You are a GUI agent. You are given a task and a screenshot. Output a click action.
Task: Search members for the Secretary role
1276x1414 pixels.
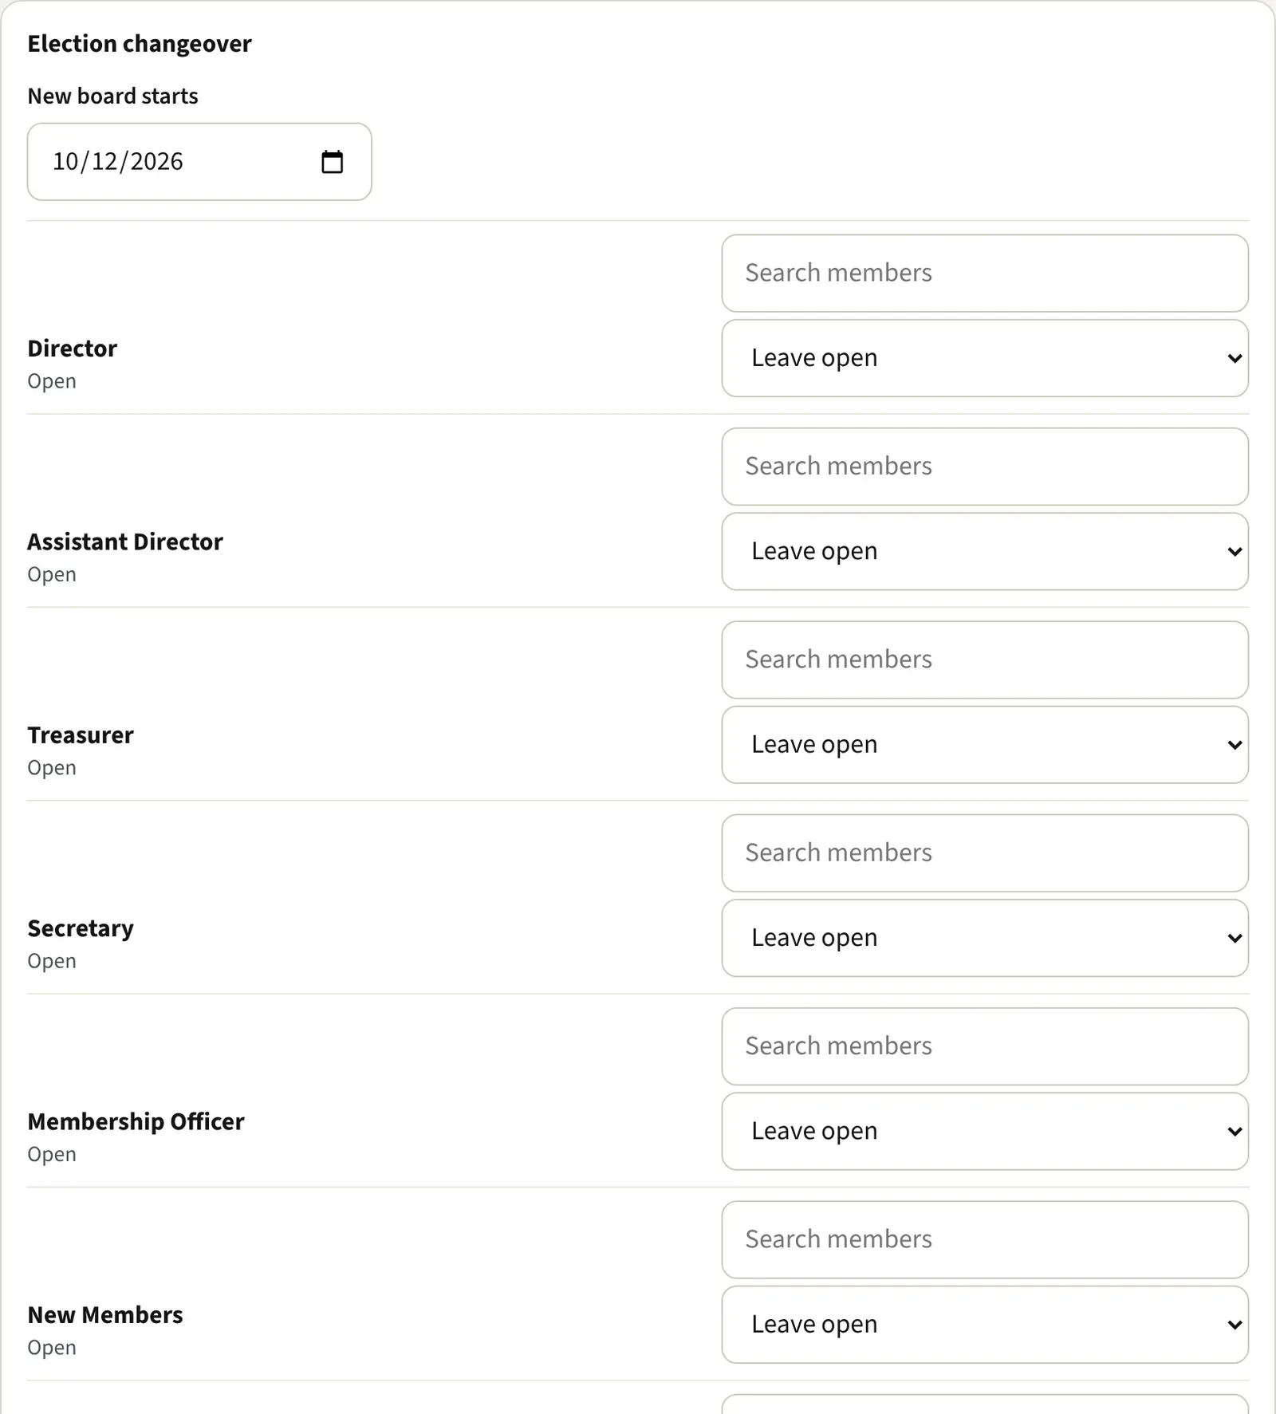point(985,853)
